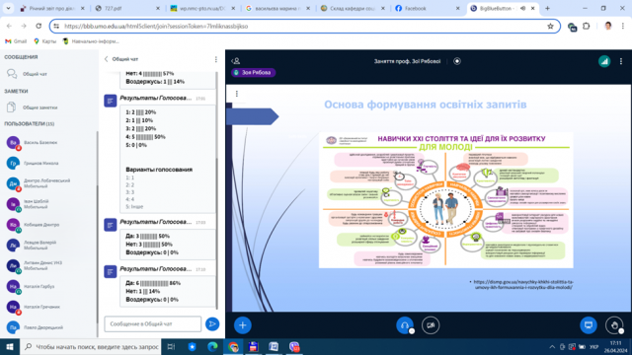The image size is (632, 355).
Task: Open the Навчально-інформ bookmark
Action: 91,41
